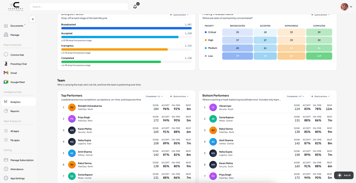Open Comms Hub chat icon
The height and width of the screenshot is (183, 356).
tap(6, 55)
